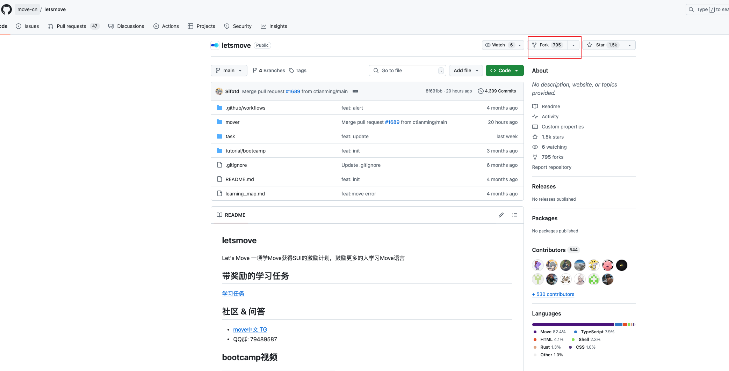The width and height of the screenshot is (729, 371).
Task: Open README outline list icon
Action: click(x=515, y=215)
